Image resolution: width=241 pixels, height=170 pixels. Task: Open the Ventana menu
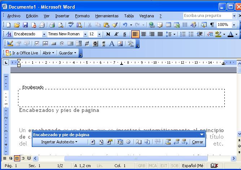coord(146,16)
